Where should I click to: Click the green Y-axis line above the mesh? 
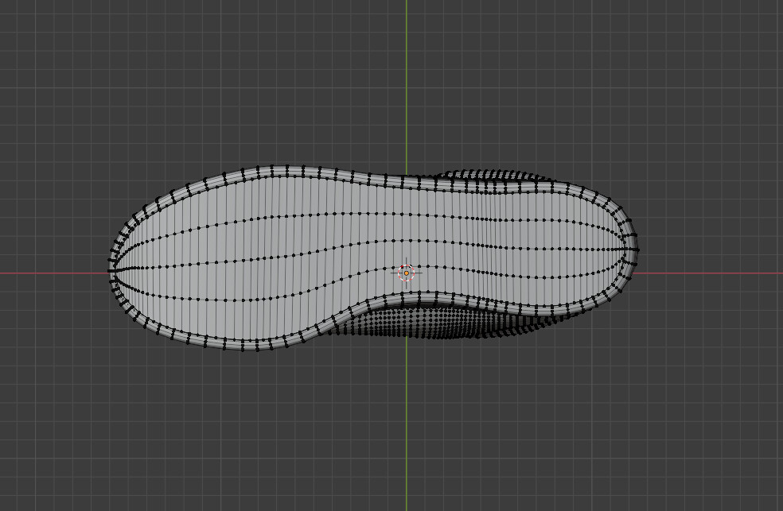407,79
